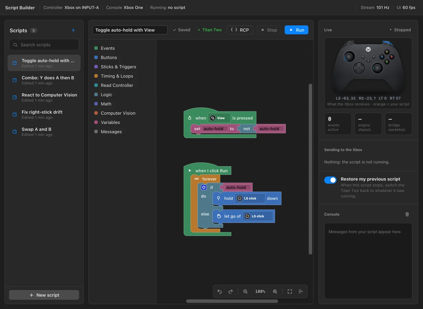Click the magnifier icon in script search
423x309 pixels.
tap(15, 45)
